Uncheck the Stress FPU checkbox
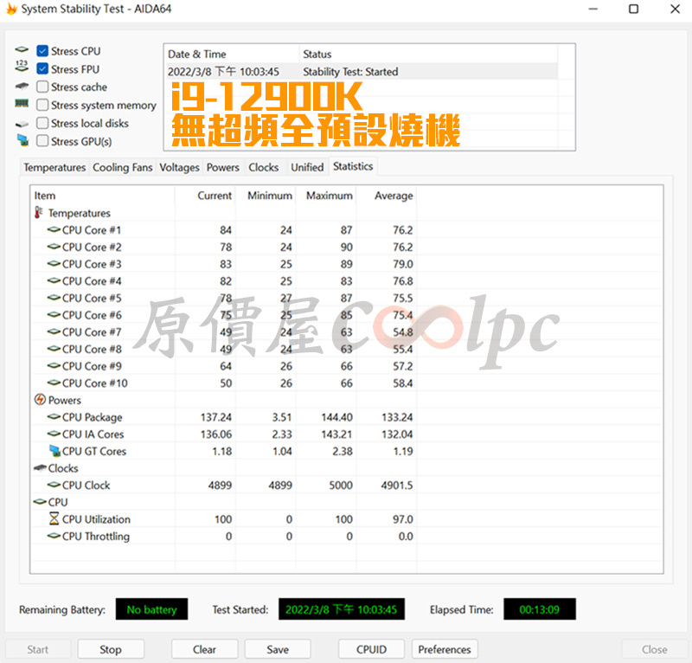The image size is (692, 663). point(42,69)
